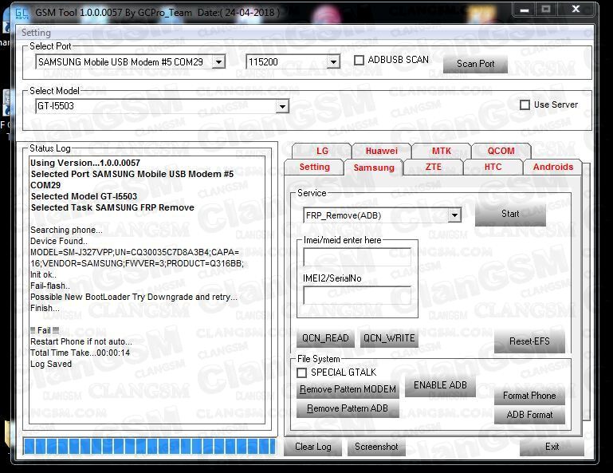Screen dimensions: 613x473
Task: Click the ADB Format button
Action: [529, 415]
